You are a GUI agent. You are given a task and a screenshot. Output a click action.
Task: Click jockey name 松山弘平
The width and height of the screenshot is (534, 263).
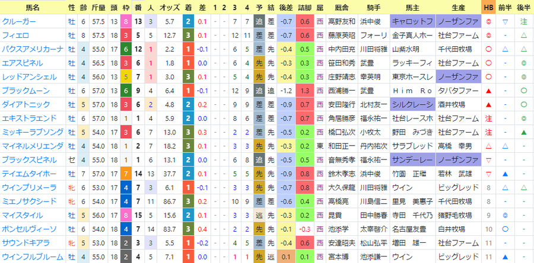coord(373,243)
